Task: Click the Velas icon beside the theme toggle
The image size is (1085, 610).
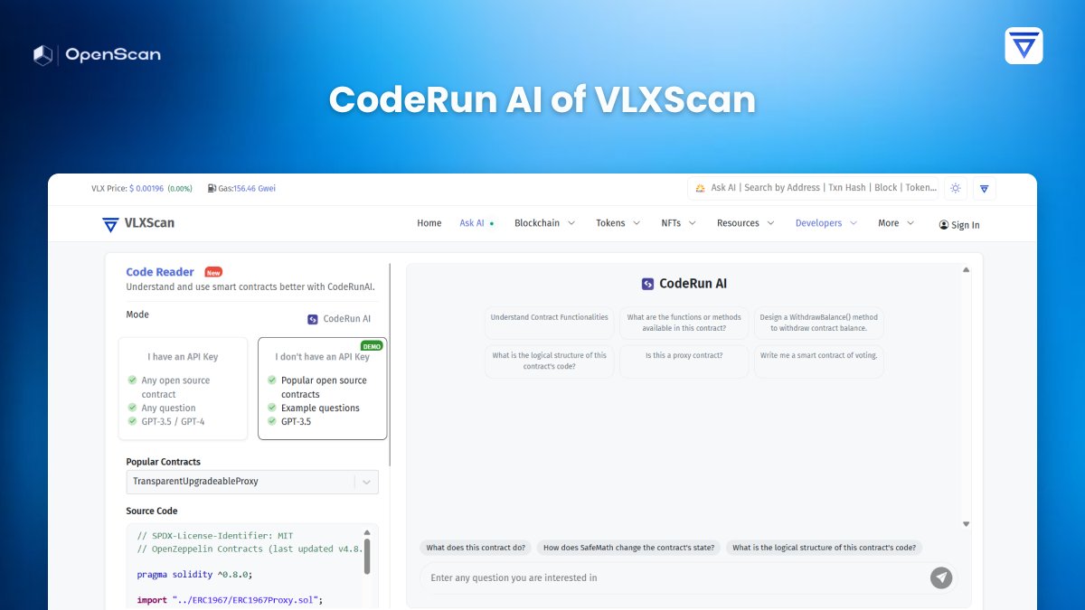Action: click(984, 188)
